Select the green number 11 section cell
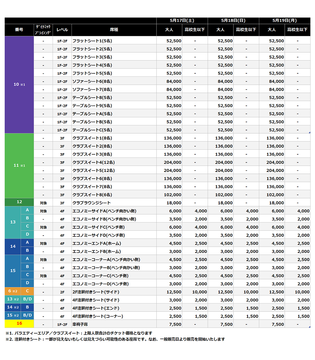The height and width of the screenshot is (360, 315). point(19,166)
